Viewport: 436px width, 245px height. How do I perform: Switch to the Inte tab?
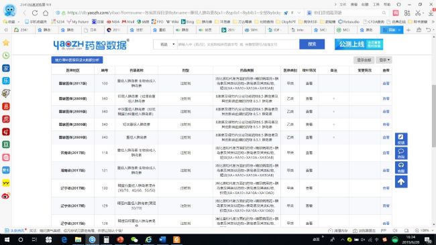[x=299, y=29]
